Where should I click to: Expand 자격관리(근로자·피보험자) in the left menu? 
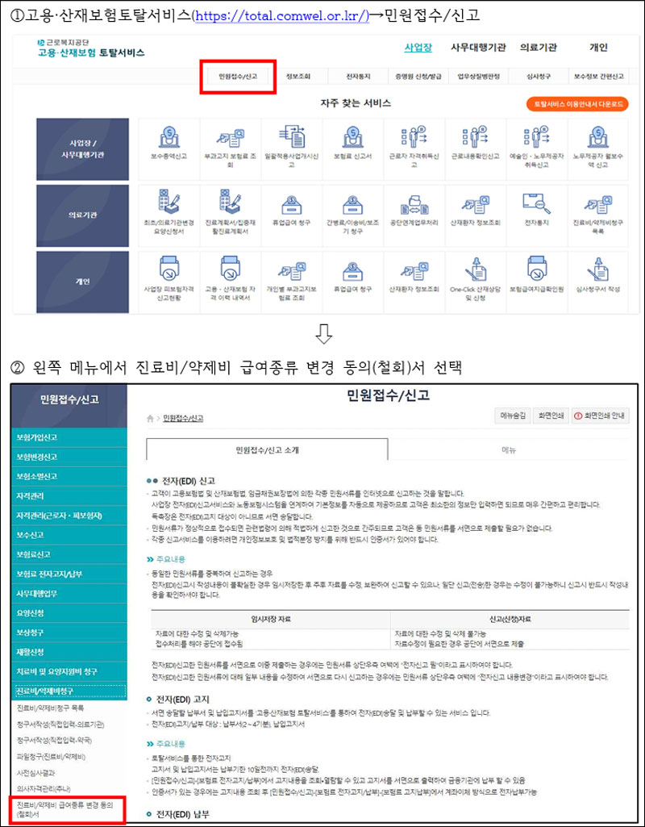pyautogui.click(x=69, y=516)
